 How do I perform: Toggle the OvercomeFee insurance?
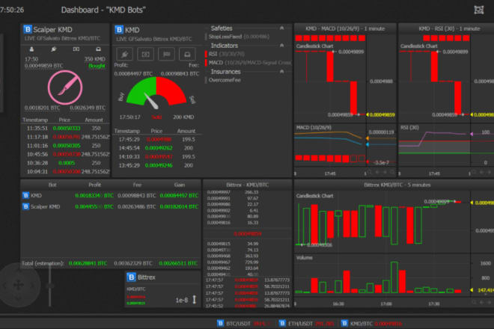tap(223, 80)
